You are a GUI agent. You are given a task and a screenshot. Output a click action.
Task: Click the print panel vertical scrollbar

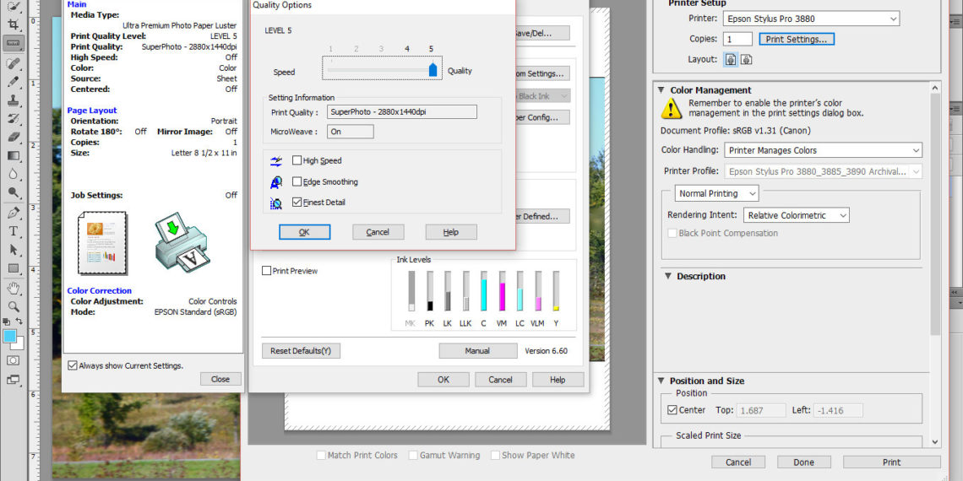pyautogui.click(x=935, y=214)
